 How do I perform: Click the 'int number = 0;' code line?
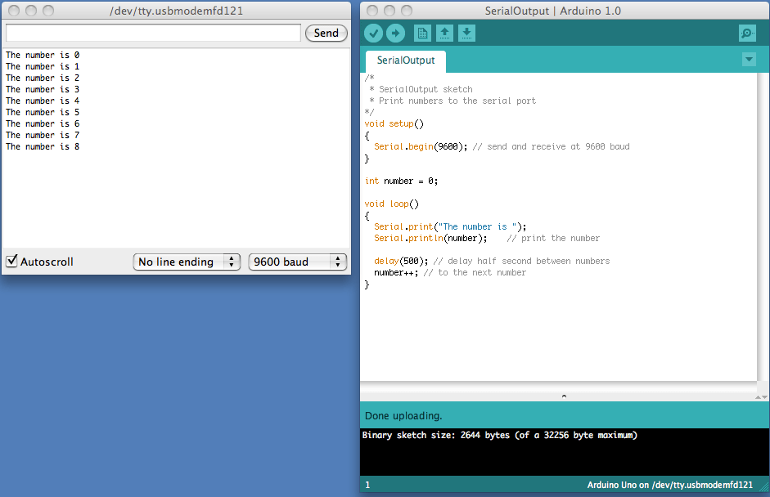click(401, 181)
